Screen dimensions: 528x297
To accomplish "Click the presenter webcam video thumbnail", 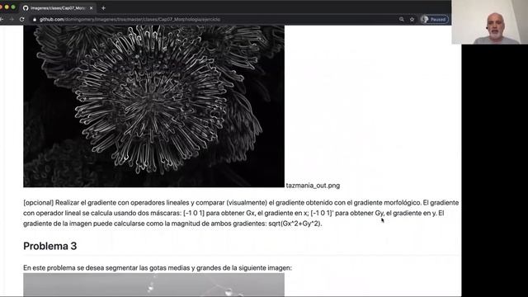I will (489, 22).
